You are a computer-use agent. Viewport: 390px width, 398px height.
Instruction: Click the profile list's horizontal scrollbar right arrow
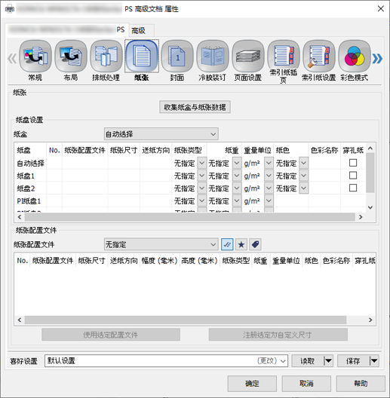[x=370, y=320]
